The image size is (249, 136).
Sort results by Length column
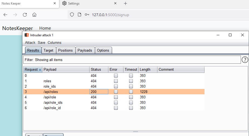tap(148, 70)
